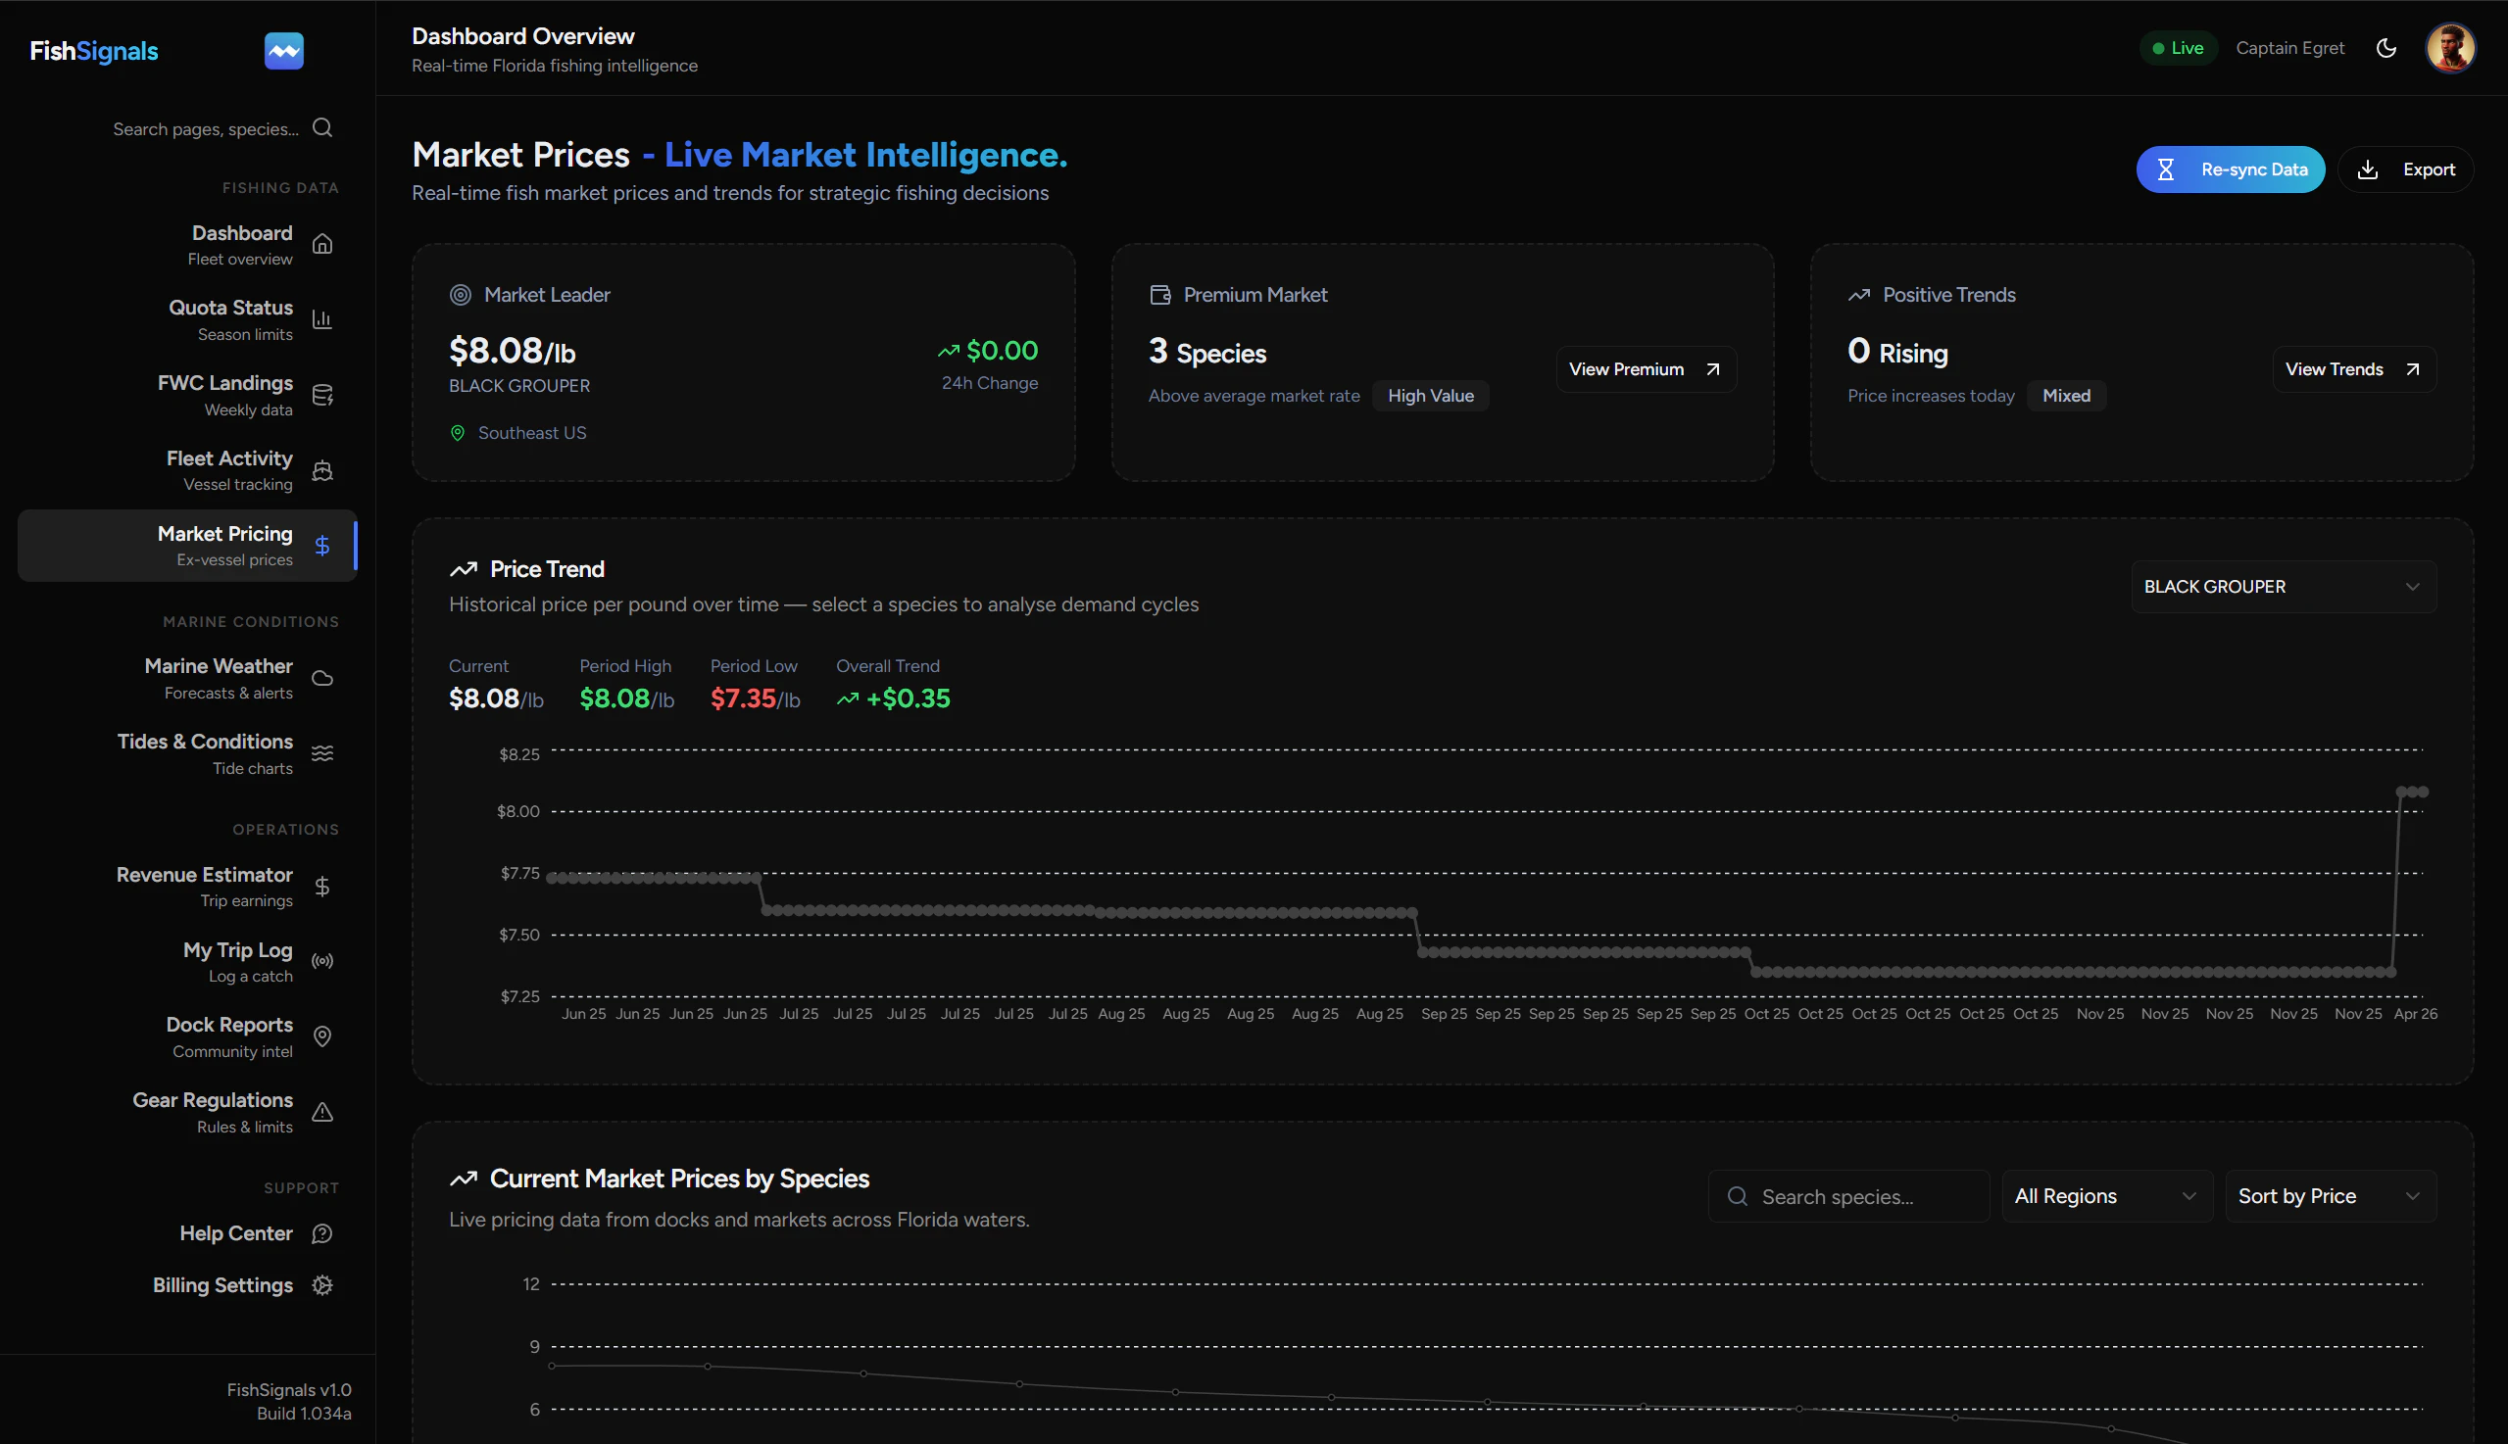
Task: Open FWC Landings menu item
Action: coord(187,395)
